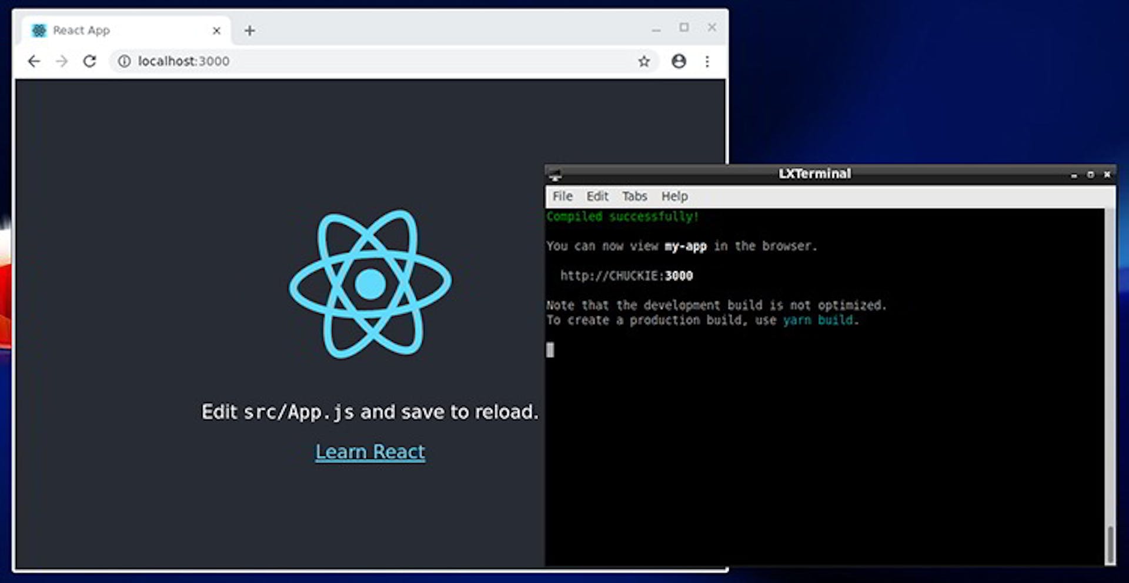
Task: Click the http://CHUCKIE:3000 URL in terminal
Action: tap(627, 276)
